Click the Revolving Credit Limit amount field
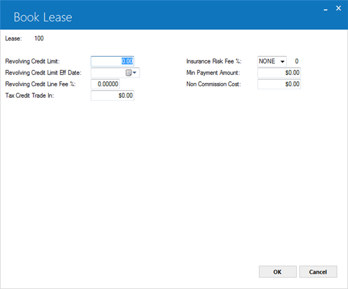348x289 pixels. [112, 61]
